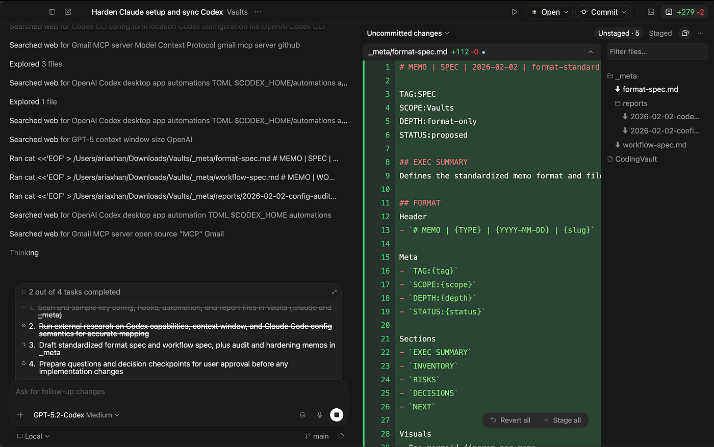The image size is (714, 447).
Task: Open the CodingVault item in file tree
Action: 632,159
